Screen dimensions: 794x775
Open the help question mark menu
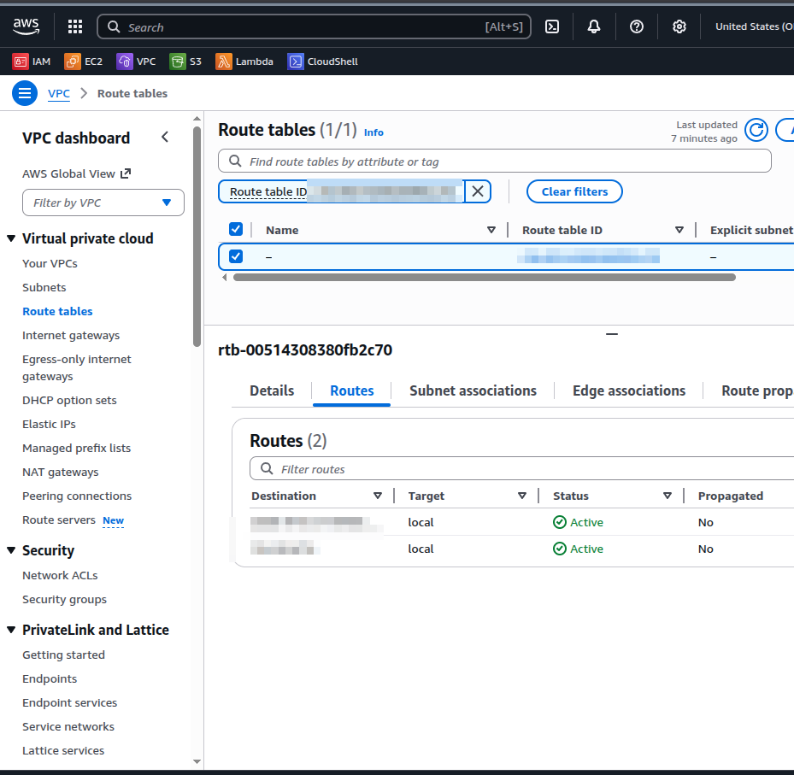pyautogui.click(x=637, y=26)
